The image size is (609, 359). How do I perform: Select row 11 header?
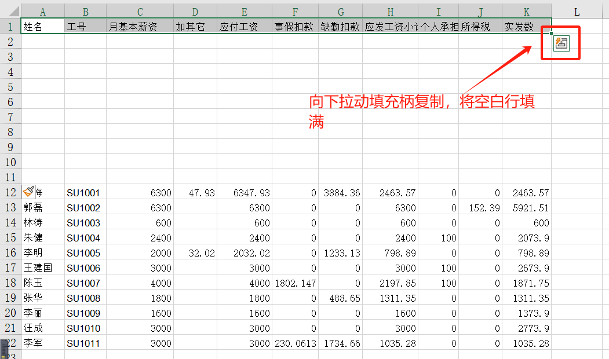(10, 177)
